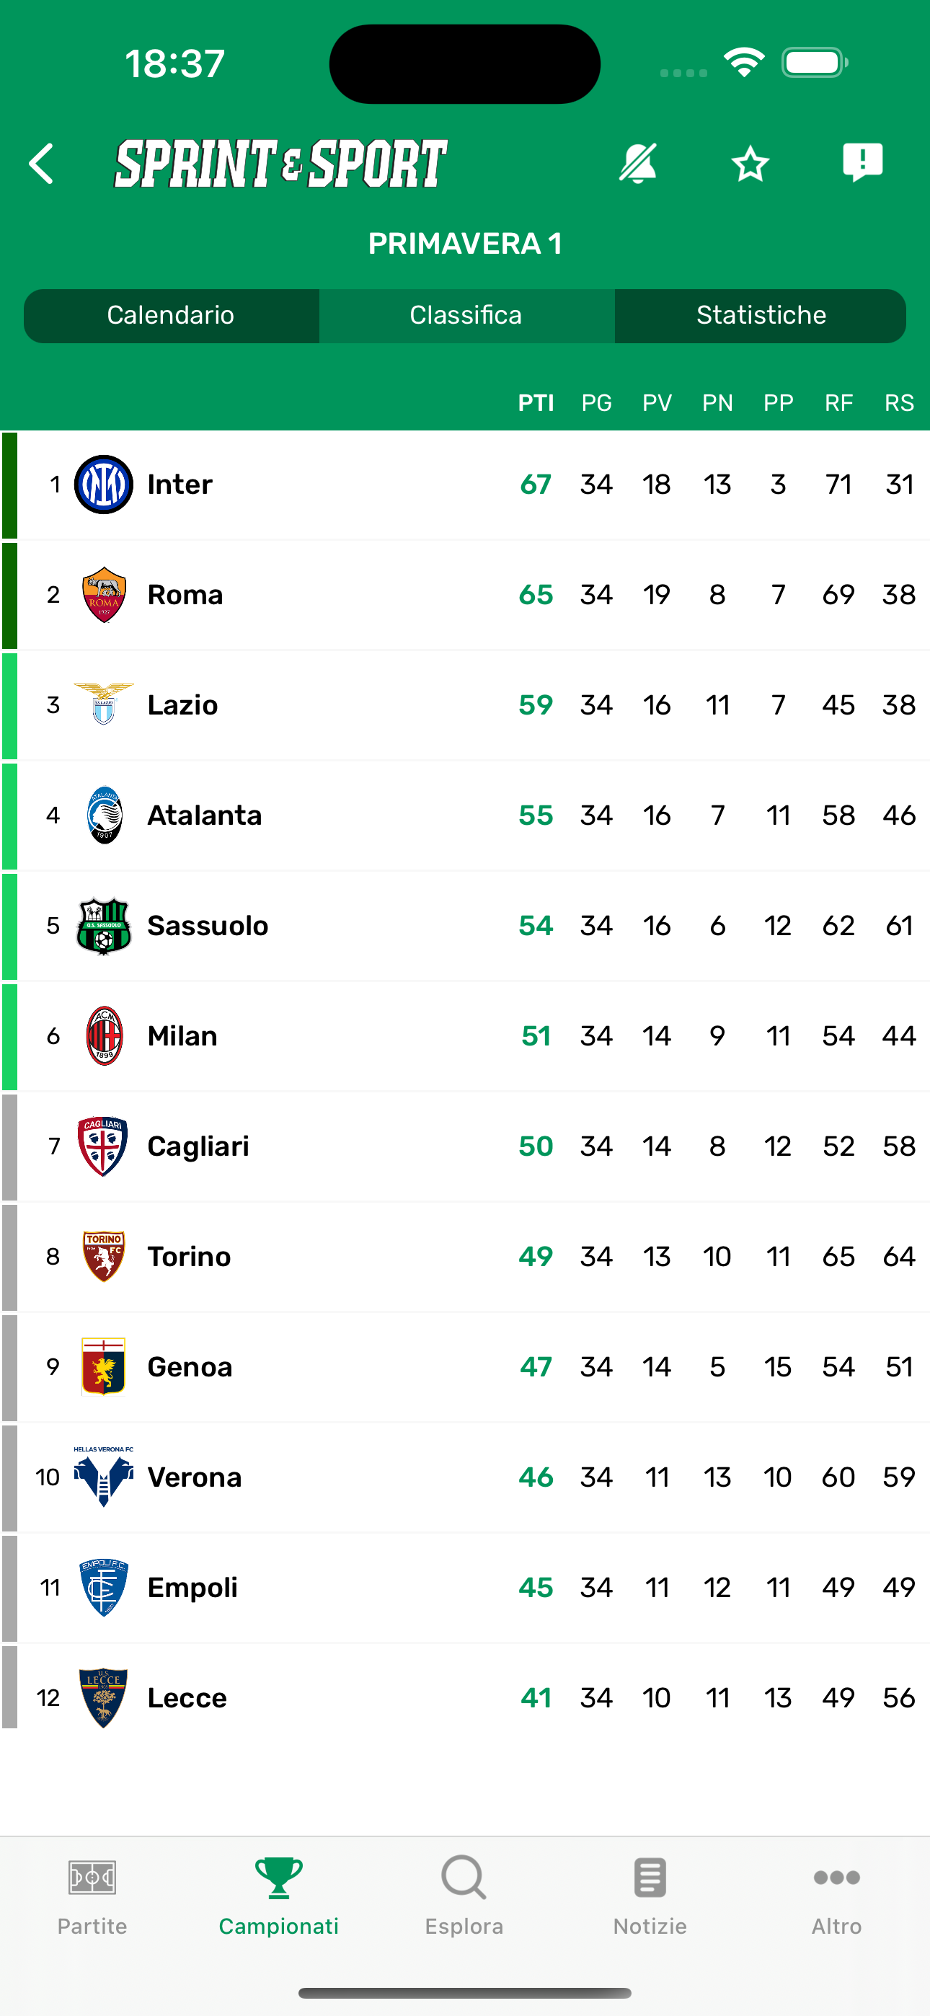Tap the Hellas Verona crest
Image resolution: width=930 pixels, height=2016 pixels.
tap(103, 1476)
